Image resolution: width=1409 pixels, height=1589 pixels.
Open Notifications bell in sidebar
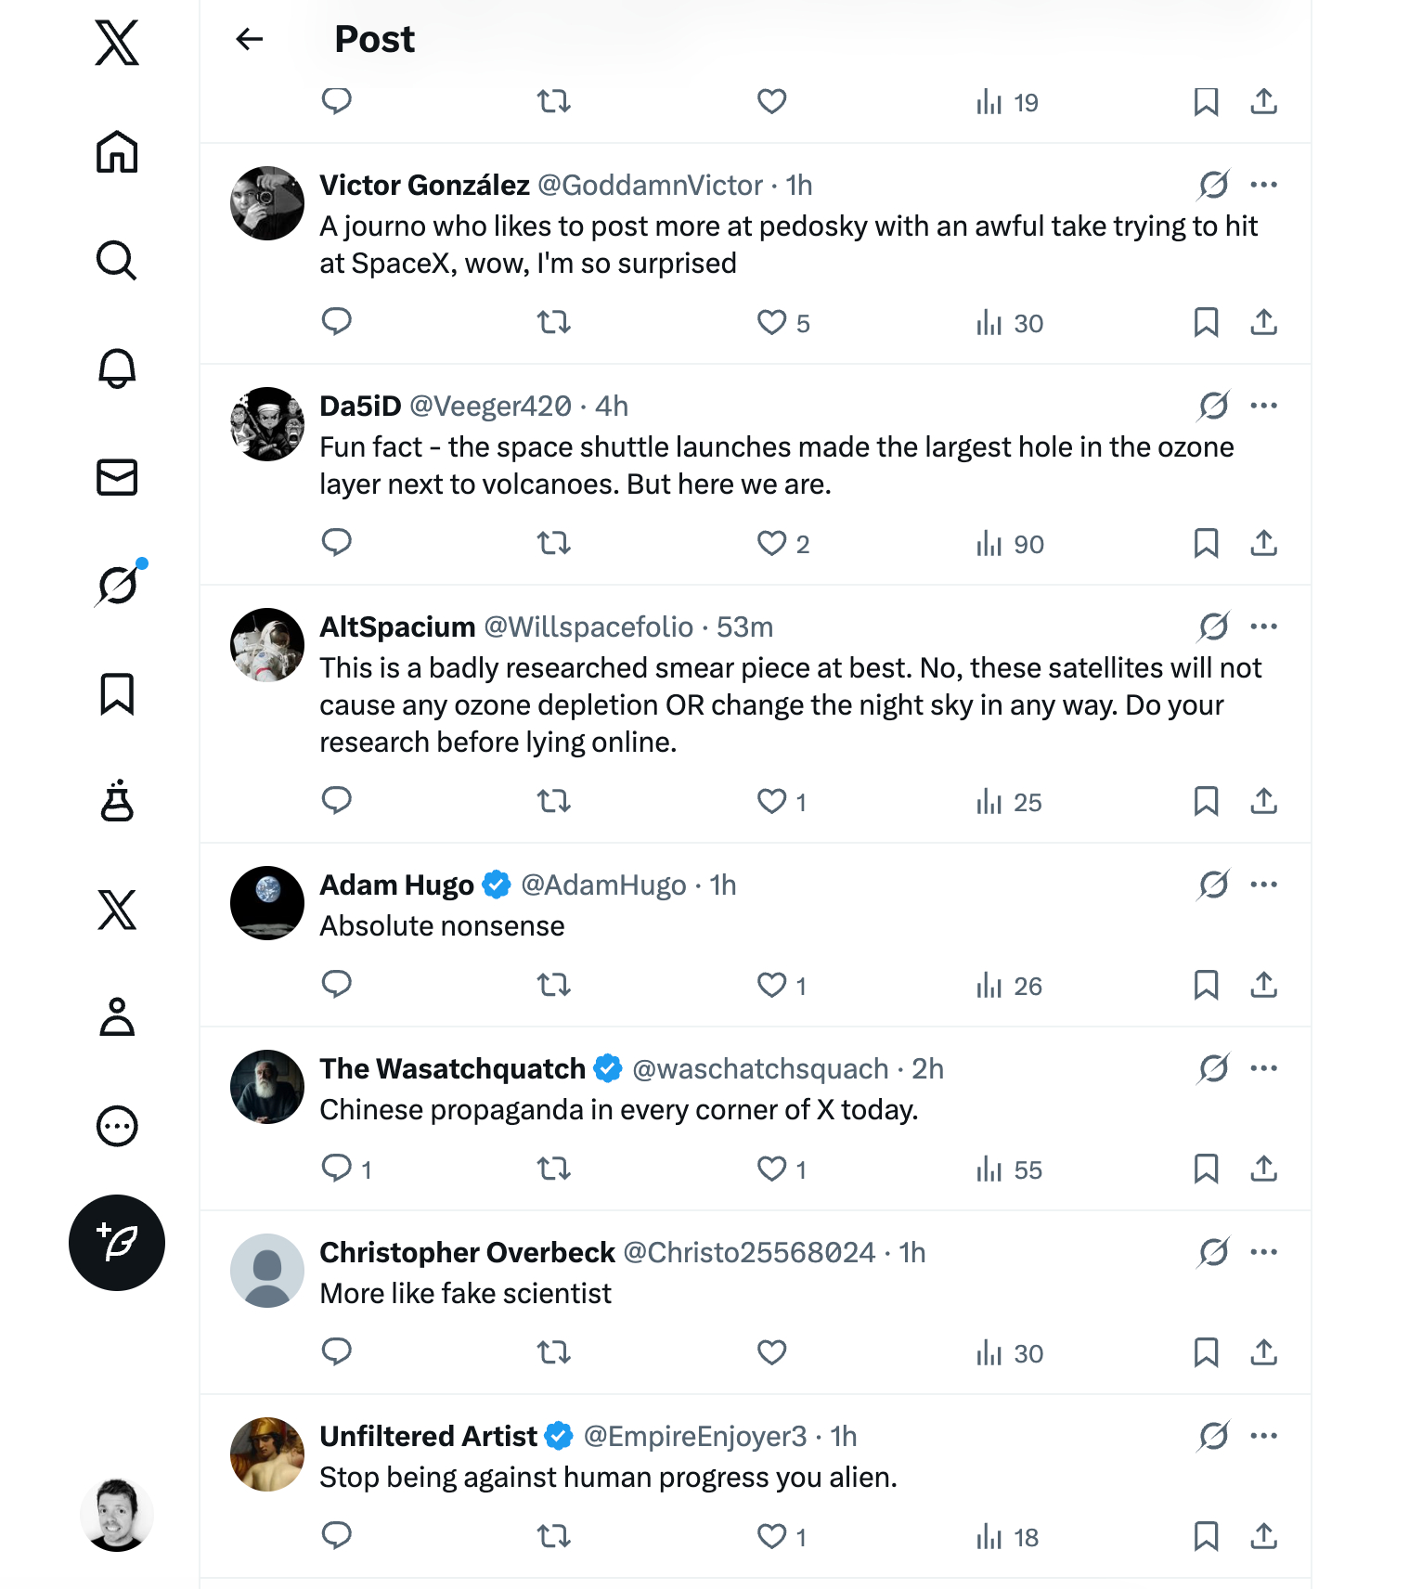pyautogui.click(x=117, y=369)
